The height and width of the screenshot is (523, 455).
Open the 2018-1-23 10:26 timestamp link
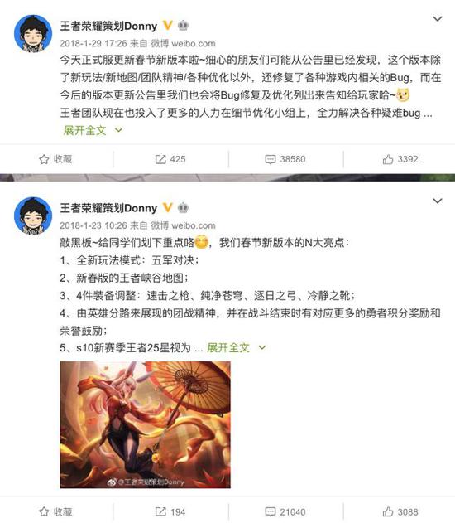pos(93,225)
